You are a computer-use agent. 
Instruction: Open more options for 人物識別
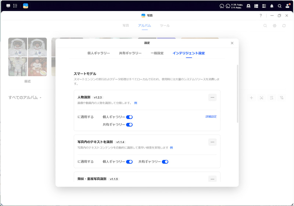pyautogui.click(x=212, y=97)
